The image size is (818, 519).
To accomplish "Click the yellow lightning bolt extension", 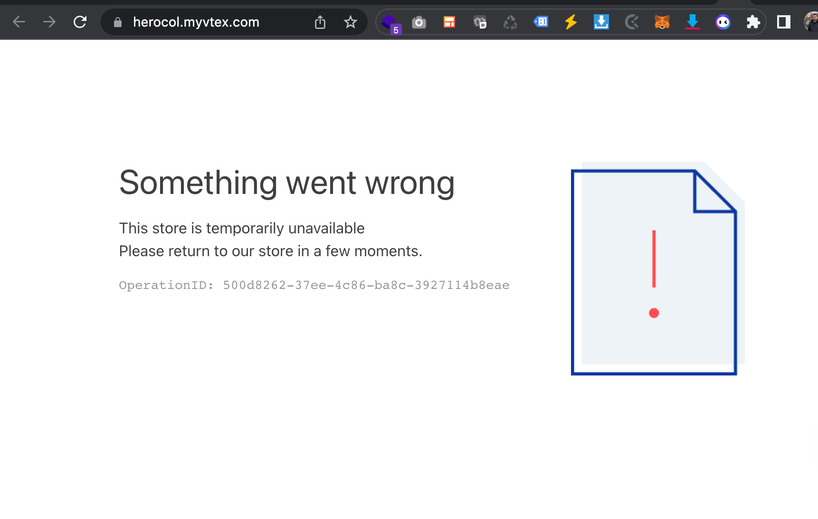I will (x=571, y=22).
